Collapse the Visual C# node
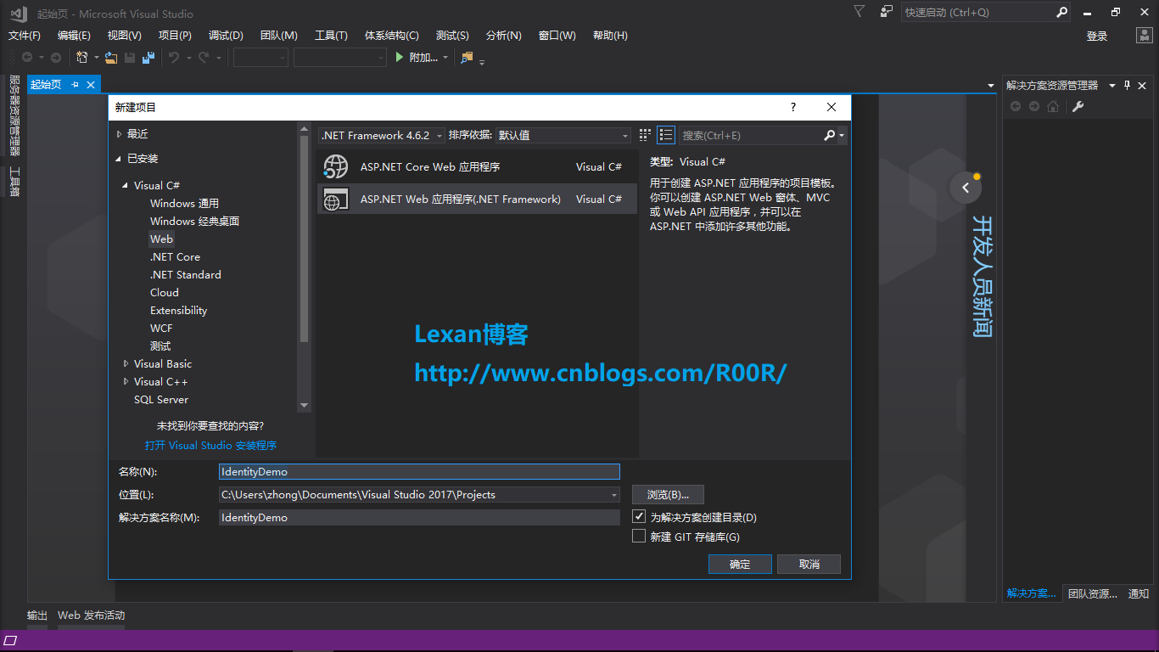 (126, 185)
